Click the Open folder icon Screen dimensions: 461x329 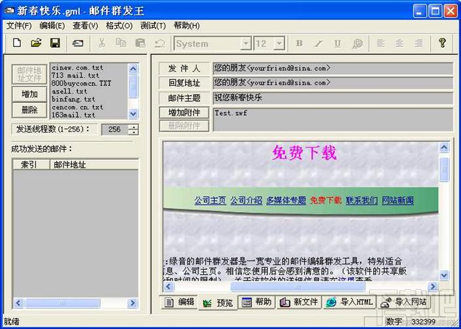(36, 43)
